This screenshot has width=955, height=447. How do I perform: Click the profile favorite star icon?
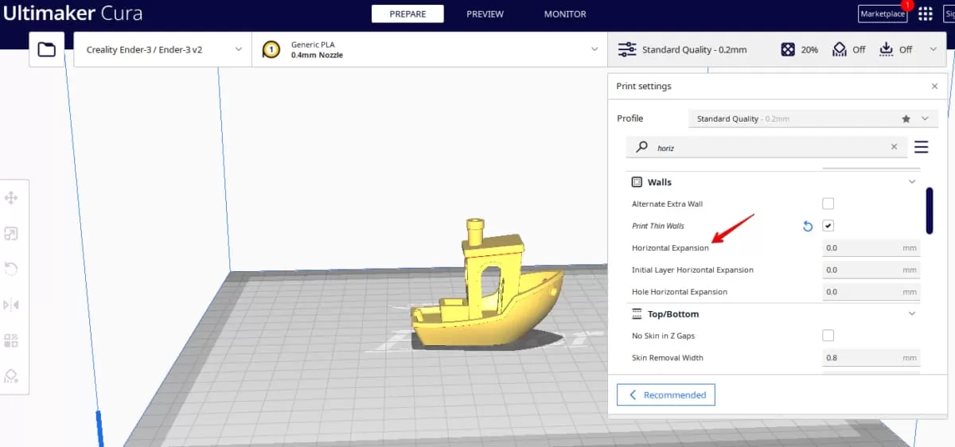(x=906, y=119)
